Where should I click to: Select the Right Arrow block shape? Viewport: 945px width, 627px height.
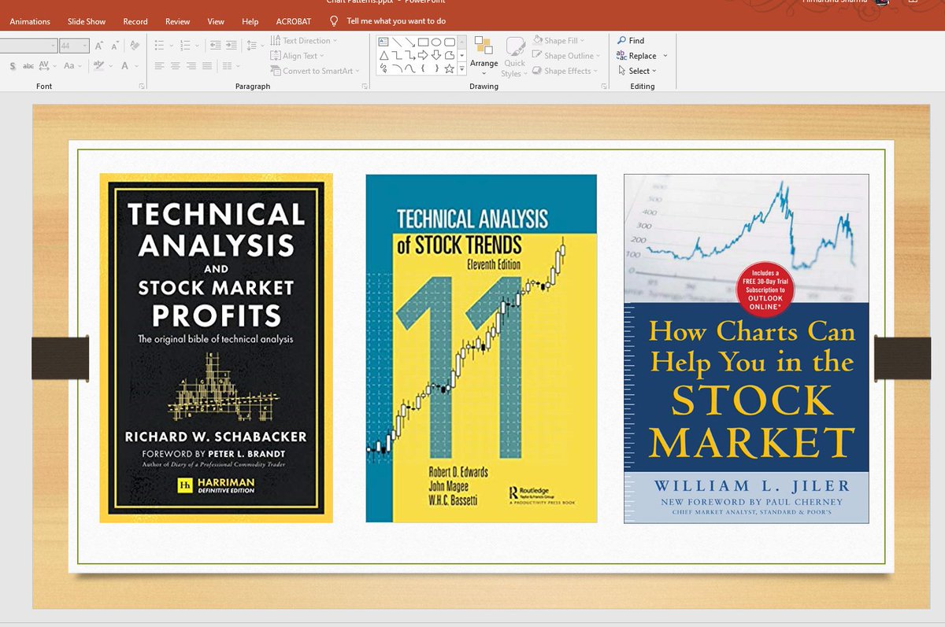[423, 56]
